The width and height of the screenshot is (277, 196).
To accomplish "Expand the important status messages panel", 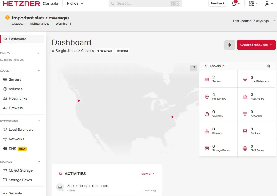I will click(x=274, y=21).
